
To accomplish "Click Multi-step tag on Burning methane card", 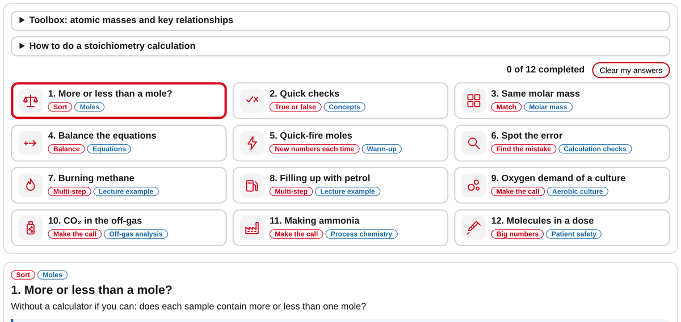I will (x=70, y=191).
